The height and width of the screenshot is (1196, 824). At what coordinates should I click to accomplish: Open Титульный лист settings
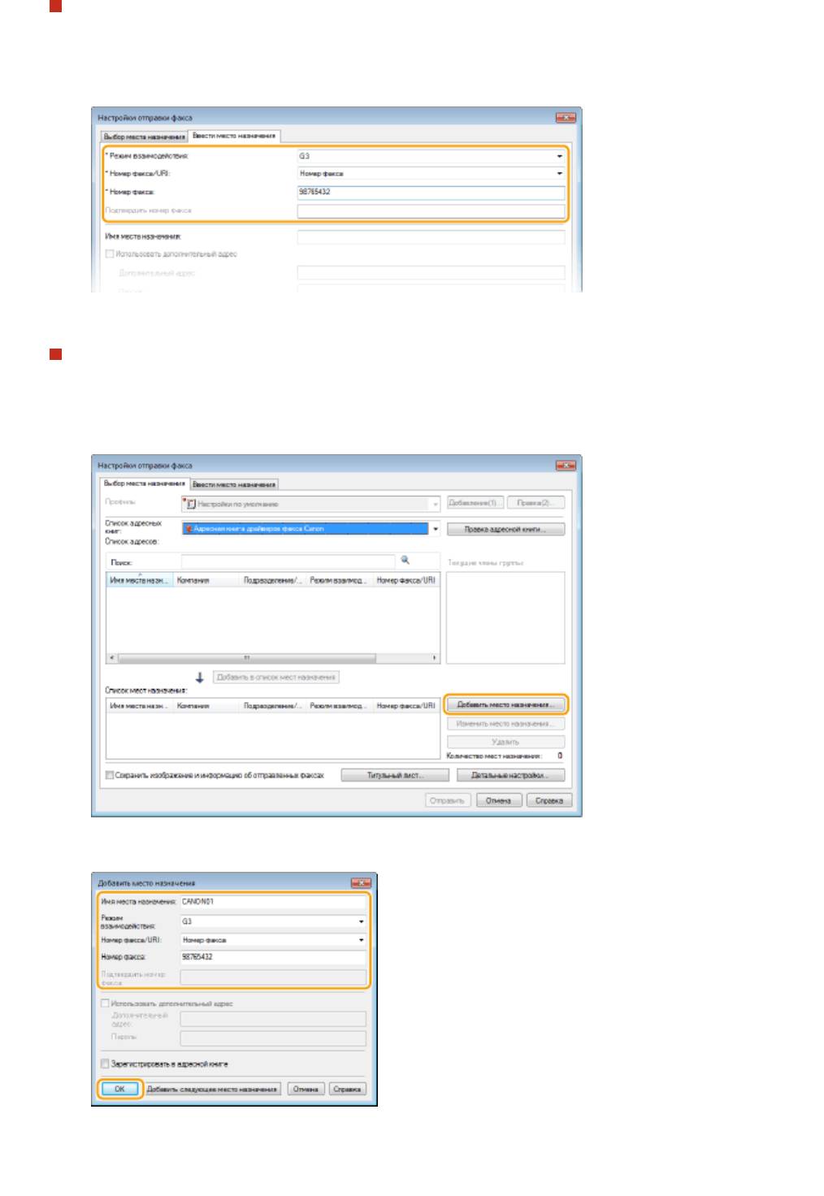(x=395, y=776)
